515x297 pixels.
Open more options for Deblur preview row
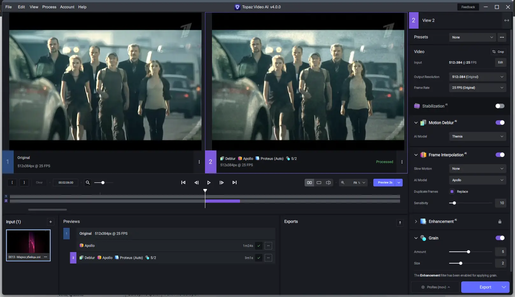click(268, 258)
